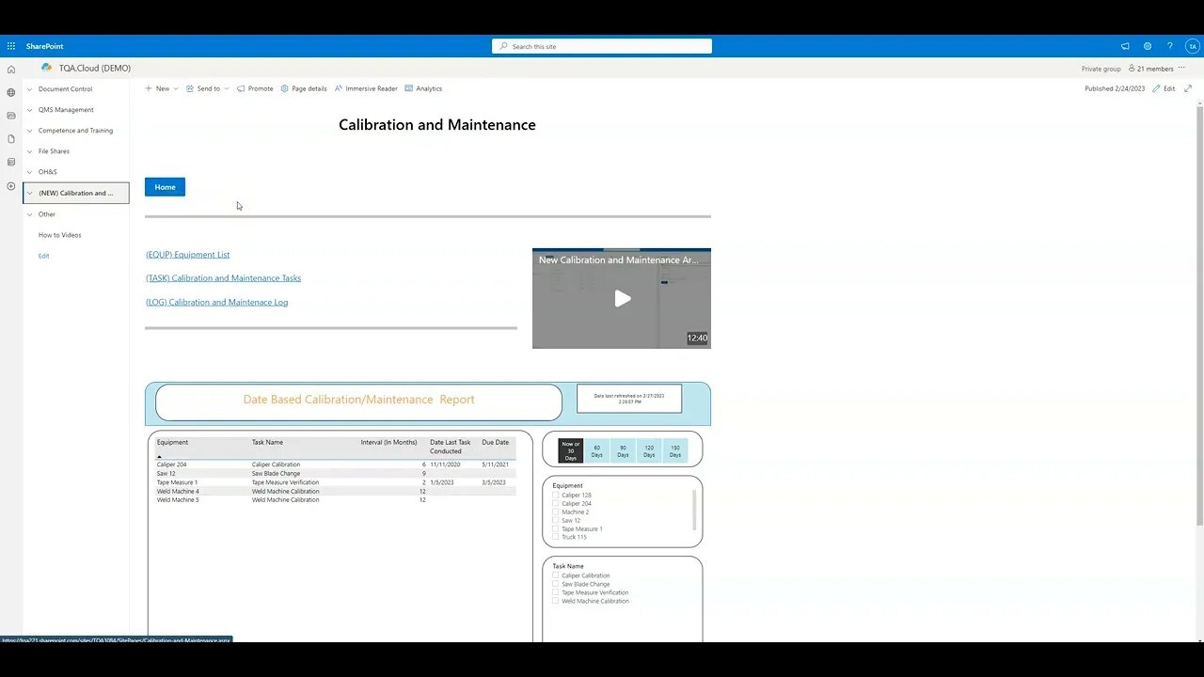1204x677 pixels.
Task: Open the Help question mark icon
Action: pyautogui.click(x=1170, y=46)
